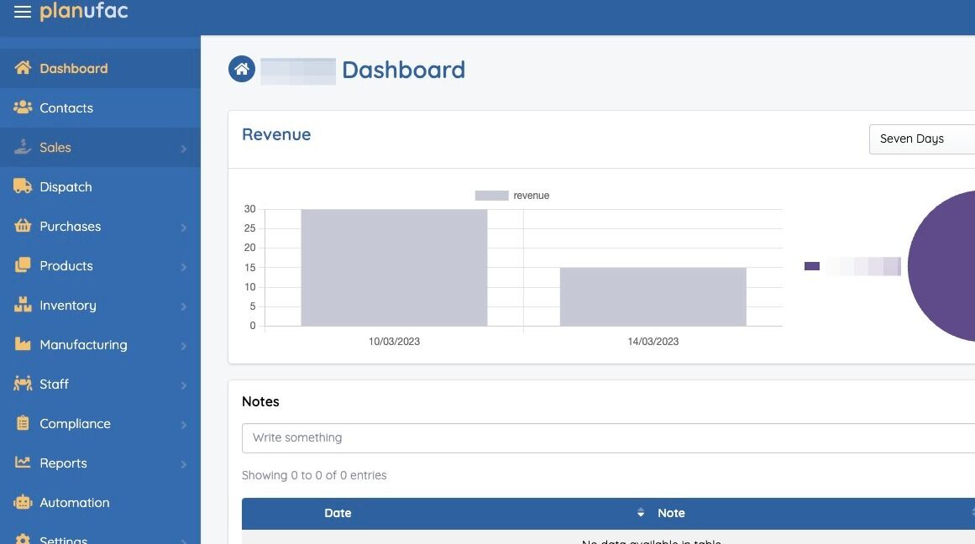Screen dimensions: 975x544
Task: Click the Purchases basket icon
Action: tap(23, 226)
